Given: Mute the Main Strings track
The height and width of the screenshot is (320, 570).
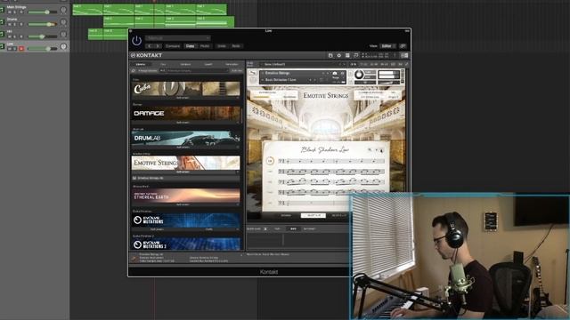Looking at the screenshot, I should pos(10,12).
